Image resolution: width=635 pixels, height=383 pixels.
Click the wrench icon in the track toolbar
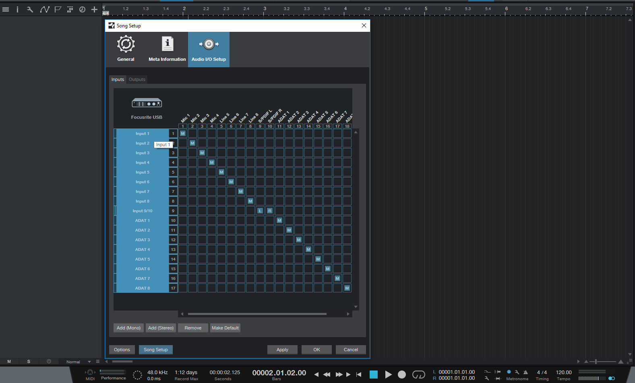coord(30,9)
